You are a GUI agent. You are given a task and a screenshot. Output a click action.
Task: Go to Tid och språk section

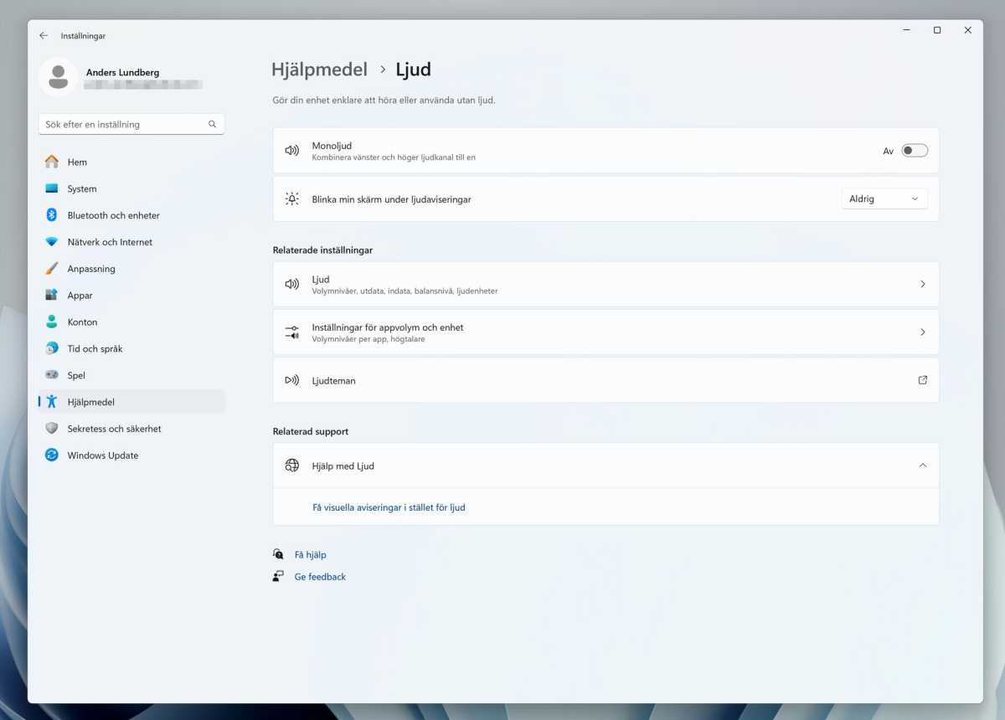pos(95,348)
